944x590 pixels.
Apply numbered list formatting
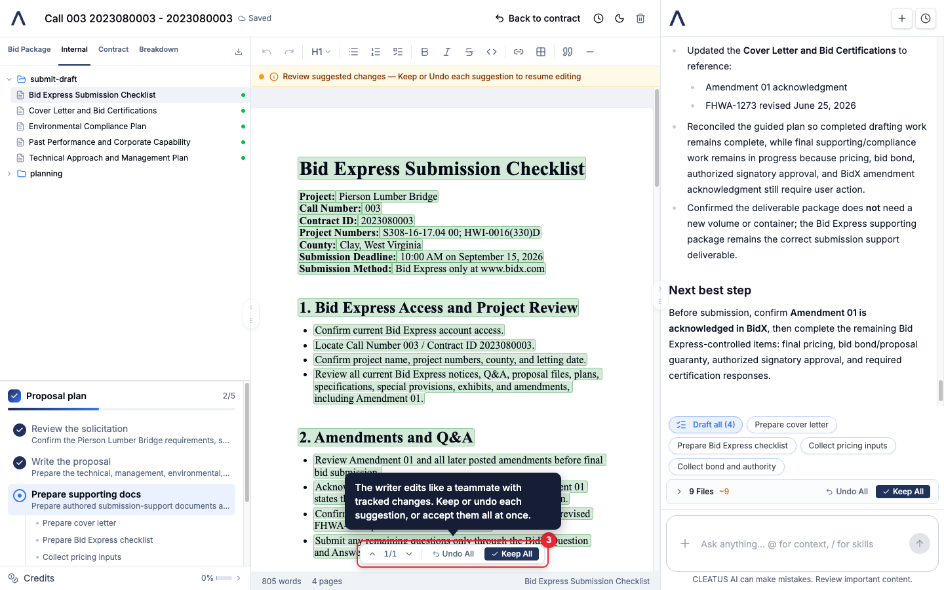[x=376, y=52]
